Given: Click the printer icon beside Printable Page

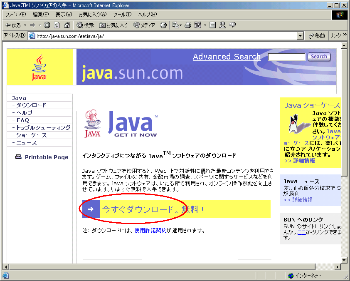Looking at the screenshot, I should [x=18, y=157].
